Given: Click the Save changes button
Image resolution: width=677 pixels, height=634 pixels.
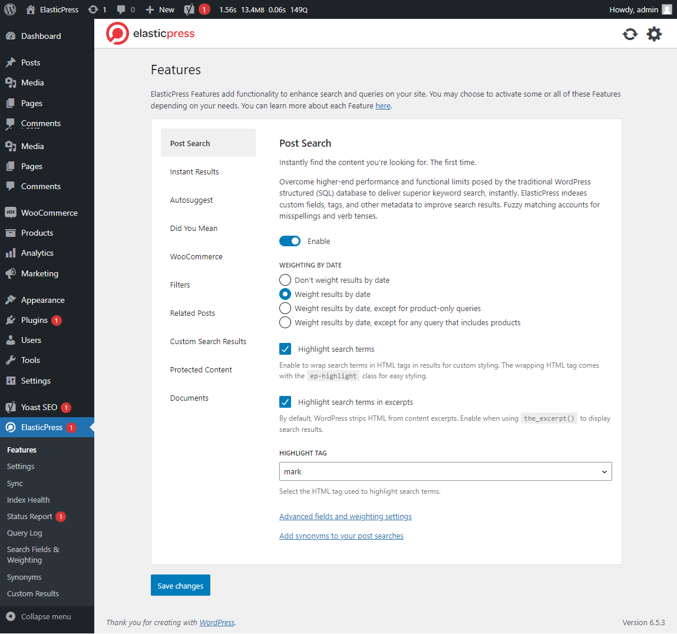Looking at the screenshot, I should tap(180, 585).
